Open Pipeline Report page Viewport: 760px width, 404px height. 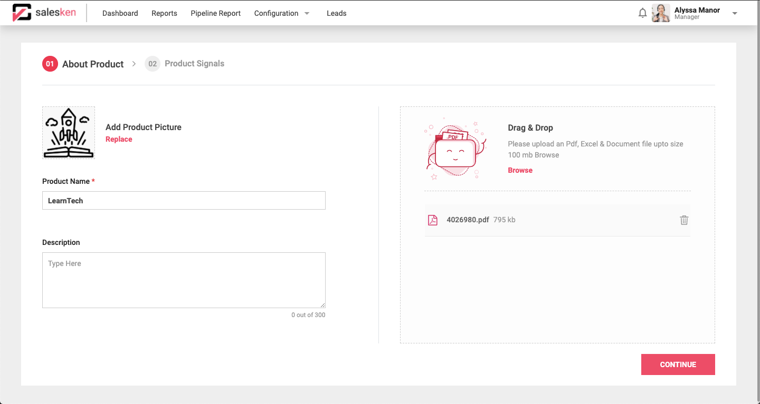pos(215,13)
